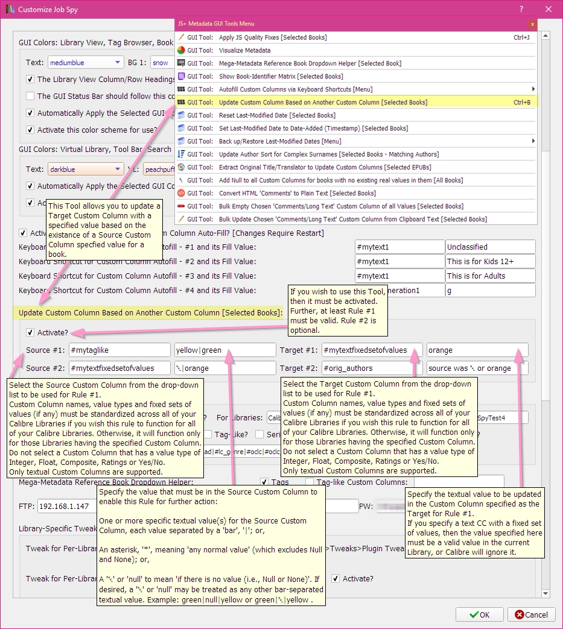Viewport: 563px width, 629px height.
Task: Toggle the Tags checkbox for Mega-Metadata helper
Action: click(x=264, y=481)
